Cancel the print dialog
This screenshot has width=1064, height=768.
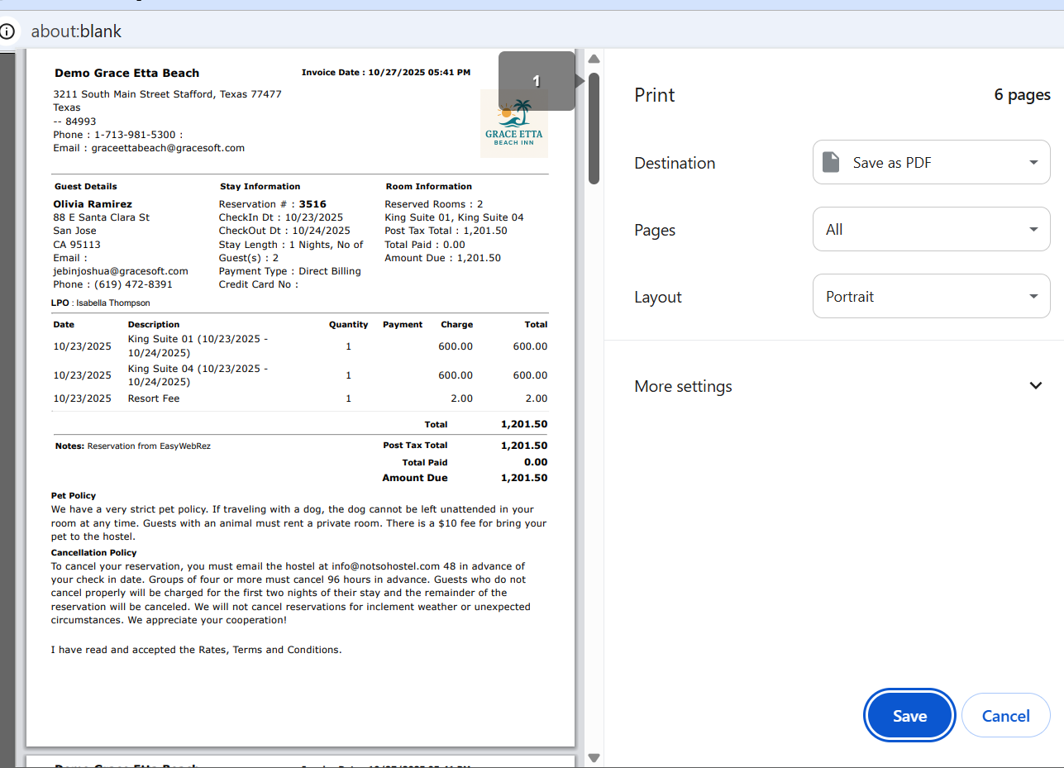1006,716
